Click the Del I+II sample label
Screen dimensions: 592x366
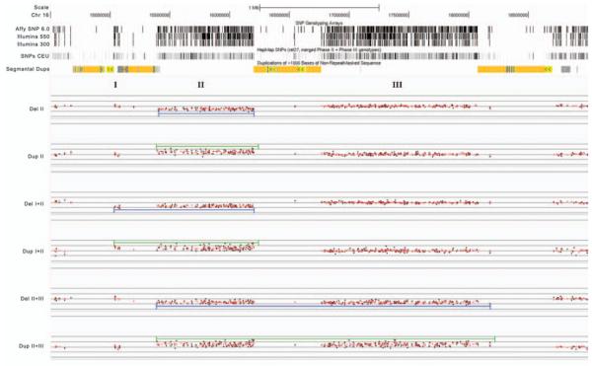point(35,203)
